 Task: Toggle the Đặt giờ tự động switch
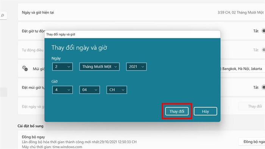[263, 31]
